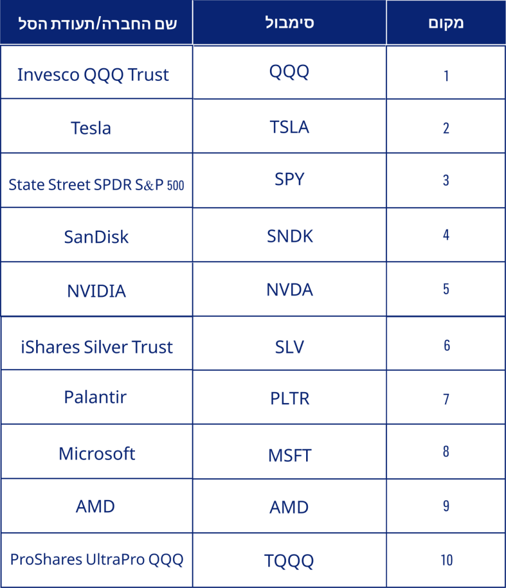Click the TQQQ symbol cell
506x588 pixels.
tap(289, 561)
